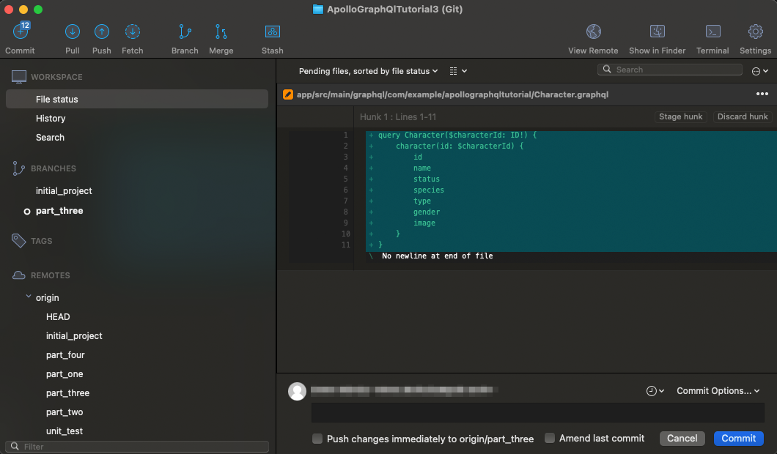The width and height of the screenshot is (777, 454).
Task: Click the Commit toolbar icon
Action: pos(21,31)
